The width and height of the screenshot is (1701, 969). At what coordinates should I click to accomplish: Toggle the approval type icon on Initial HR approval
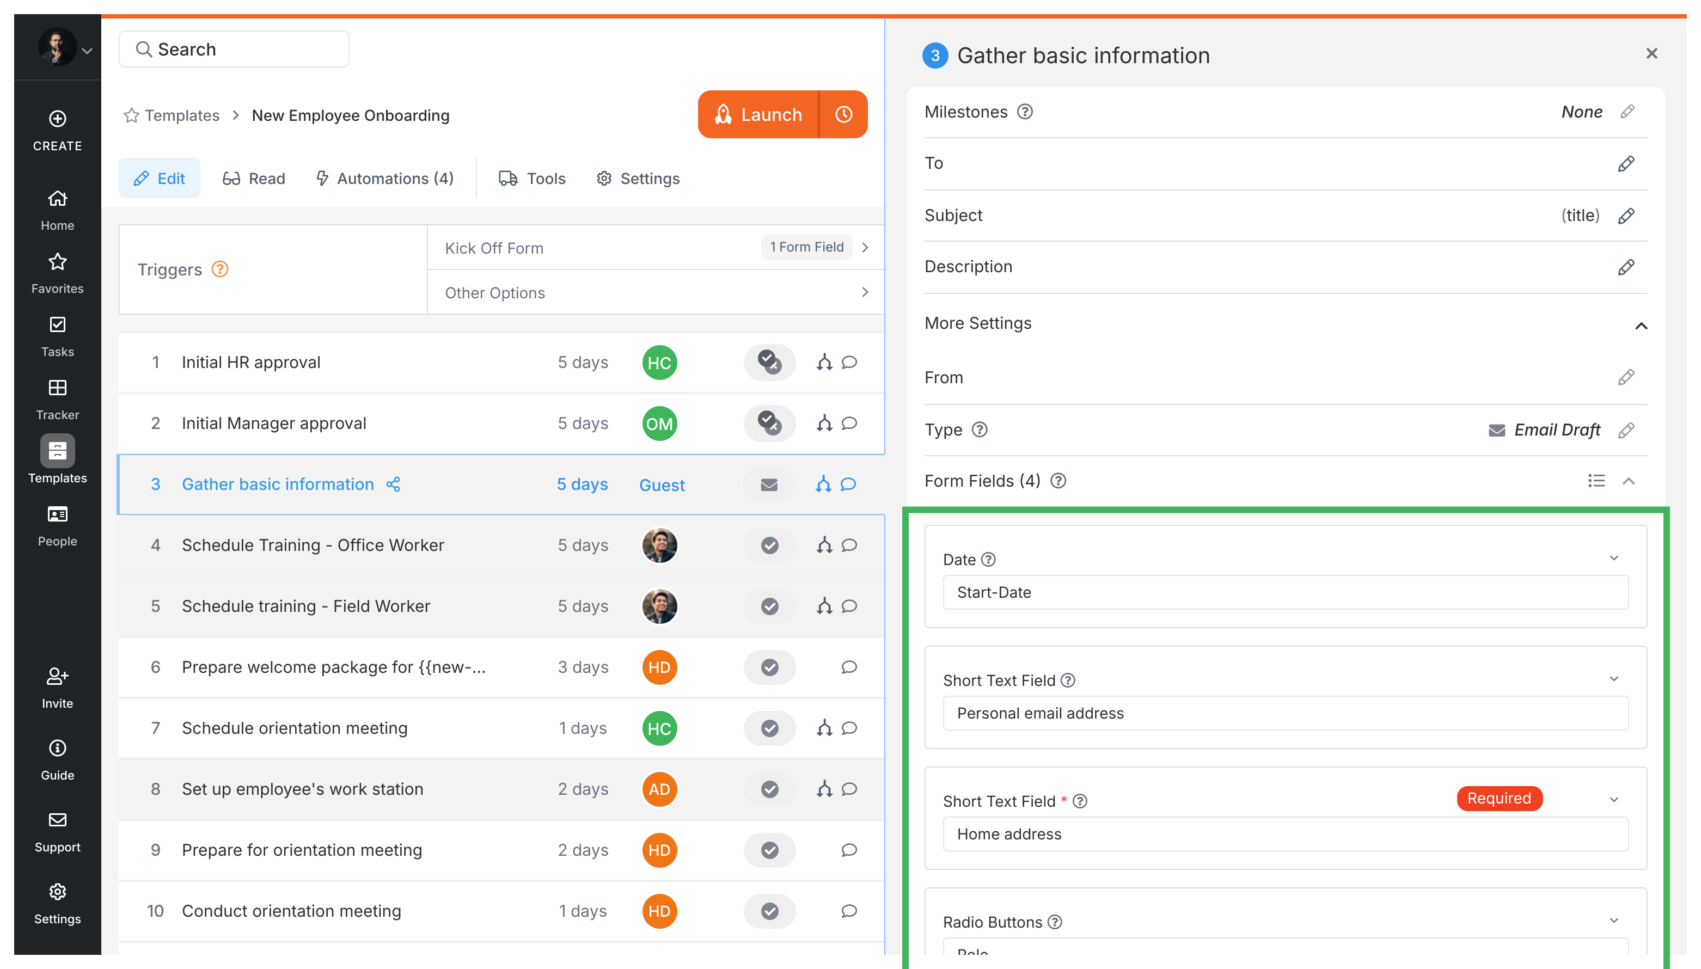[x=769, y=362]
